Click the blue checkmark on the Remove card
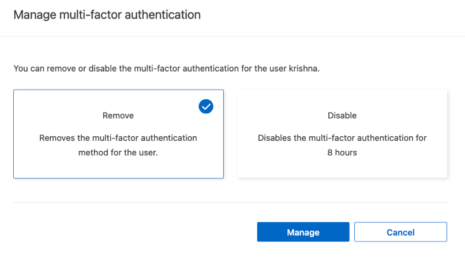This screenshot has height=257, width=465. pyautogui.click(x=206, y=106)
